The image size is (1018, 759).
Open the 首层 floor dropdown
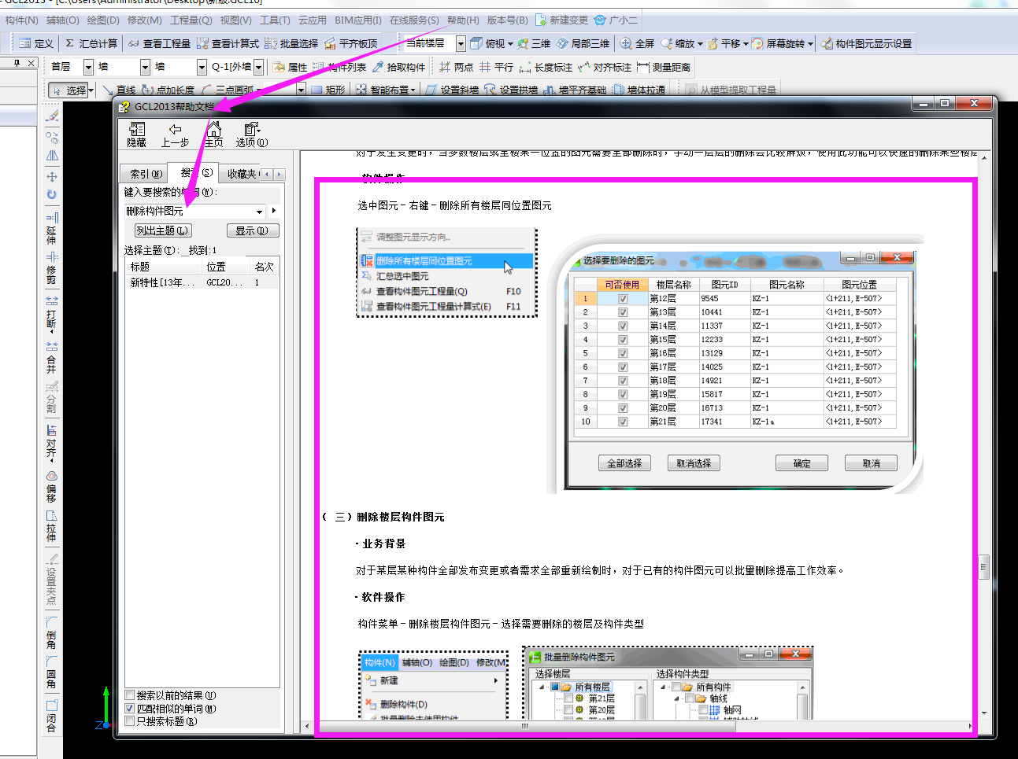click(88, 67)
